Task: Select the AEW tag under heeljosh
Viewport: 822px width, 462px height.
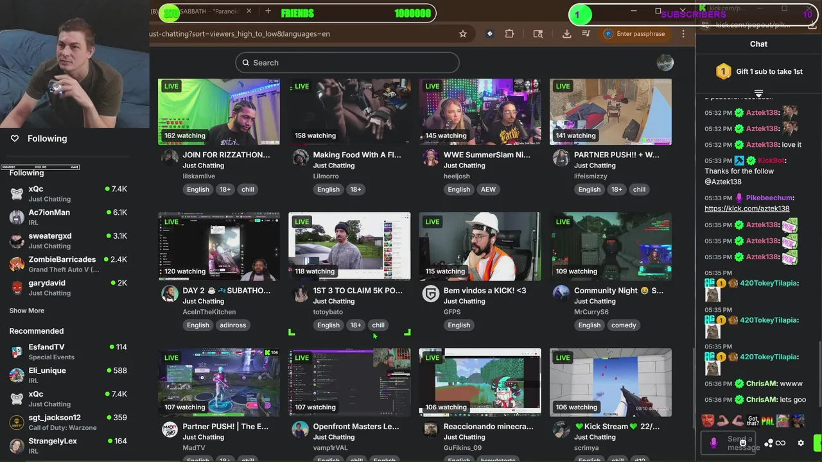Action: [488, 189]
